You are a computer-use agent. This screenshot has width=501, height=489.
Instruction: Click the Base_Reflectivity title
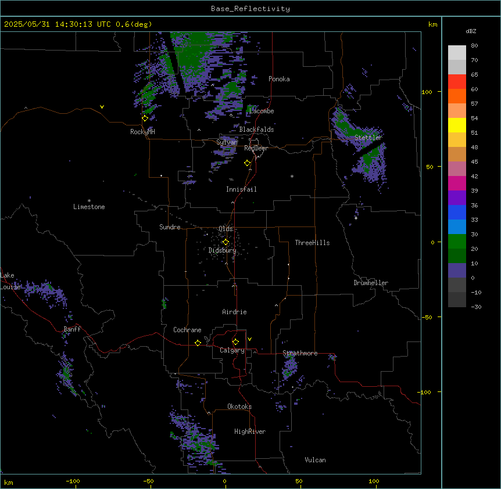point(250,9)
